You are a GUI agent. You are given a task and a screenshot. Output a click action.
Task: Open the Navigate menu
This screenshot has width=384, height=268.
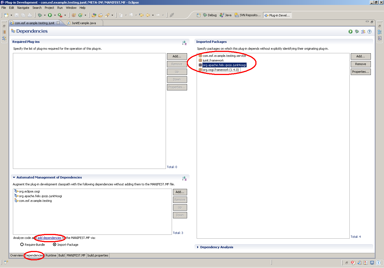click(x=23, y=8)
